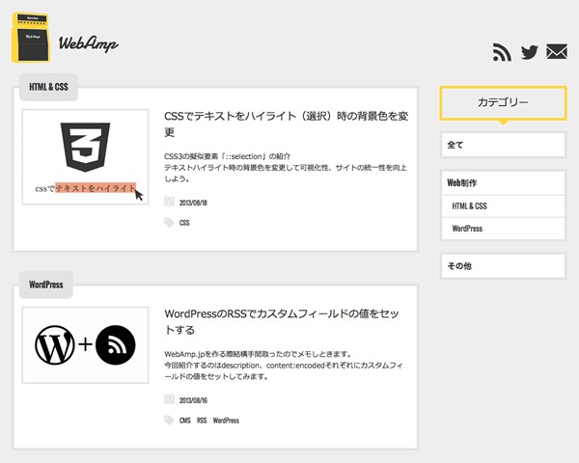Click the email envelope icon
Image resolution: width=579 pixels, height=463 pixels.
pyautogui.click(x=557, y=52)
